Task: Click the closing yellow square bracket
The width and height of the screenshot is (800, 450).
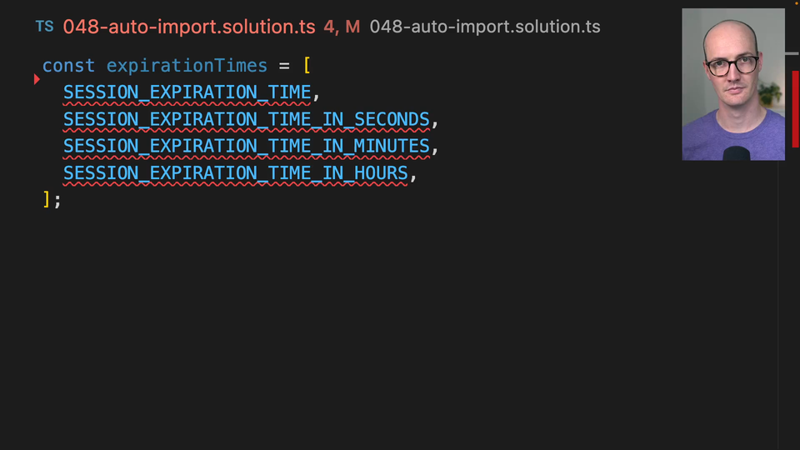Action: click(x=47, y=199)
